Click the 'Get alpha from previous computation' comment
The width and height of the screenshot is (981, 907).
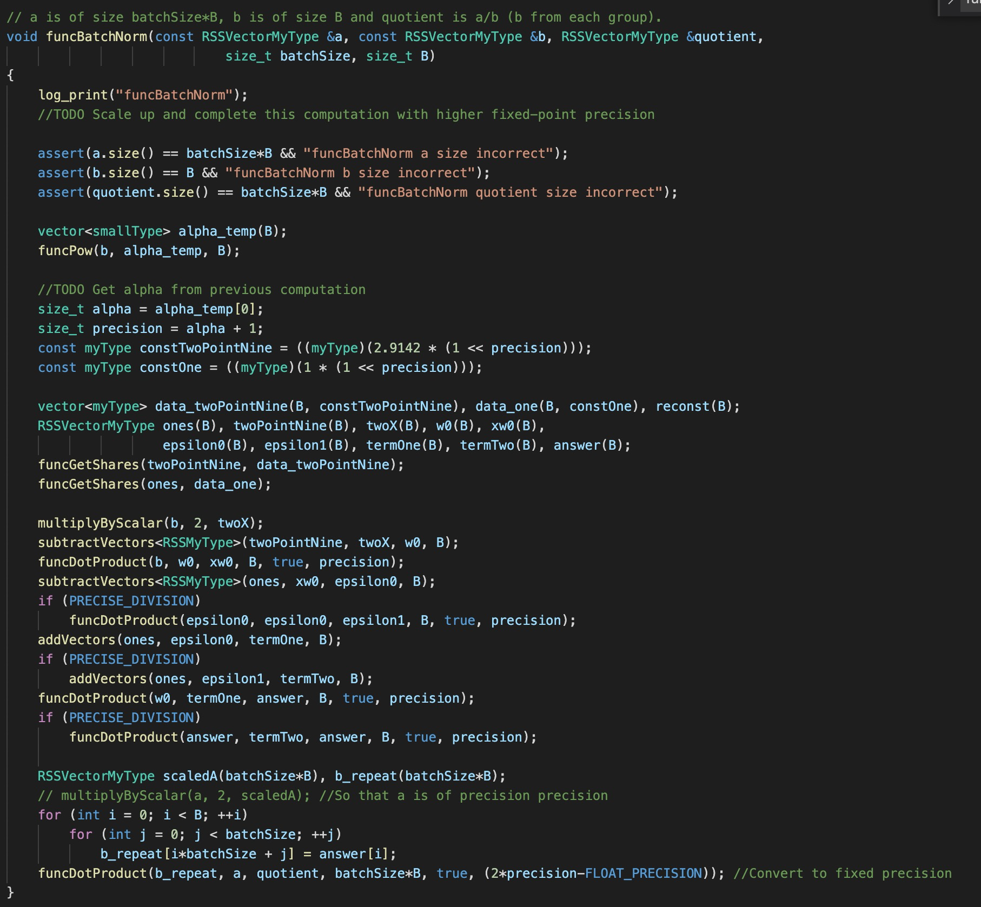click(x=202, y=290)
